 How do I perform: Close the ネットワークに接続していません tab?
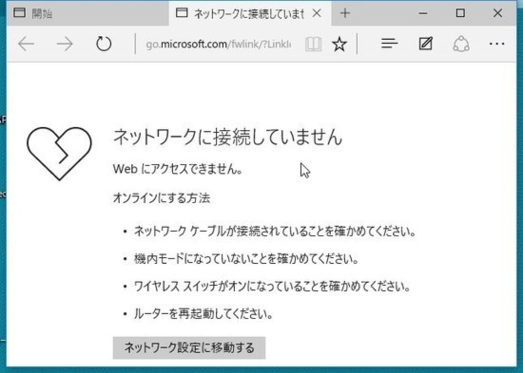coord(317,13)
